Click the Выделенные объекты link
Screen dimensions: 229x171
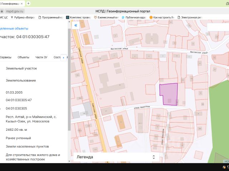(14, 28)
